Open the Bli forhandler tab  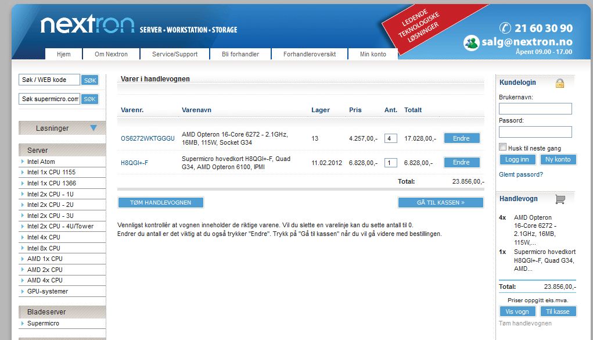click(240, 54)
